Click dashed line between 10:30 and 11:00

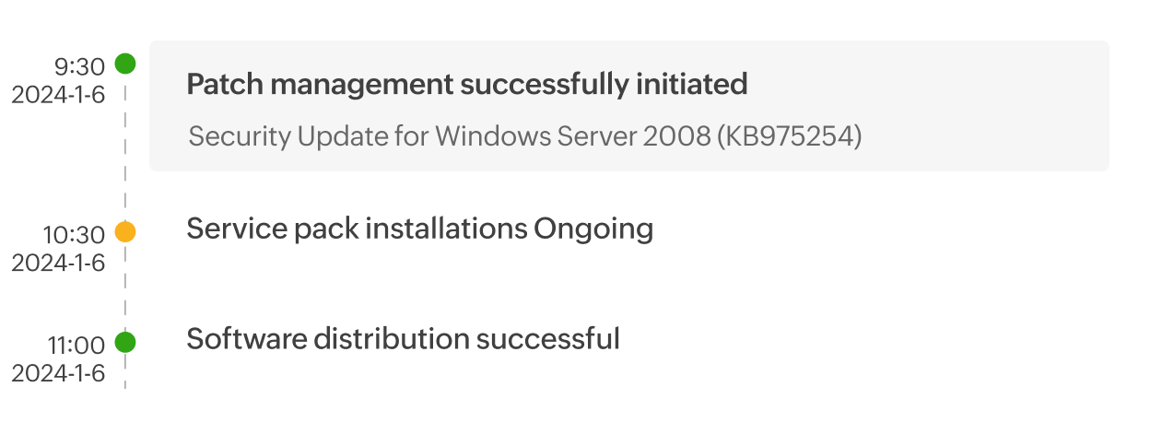tap(125, 287)
